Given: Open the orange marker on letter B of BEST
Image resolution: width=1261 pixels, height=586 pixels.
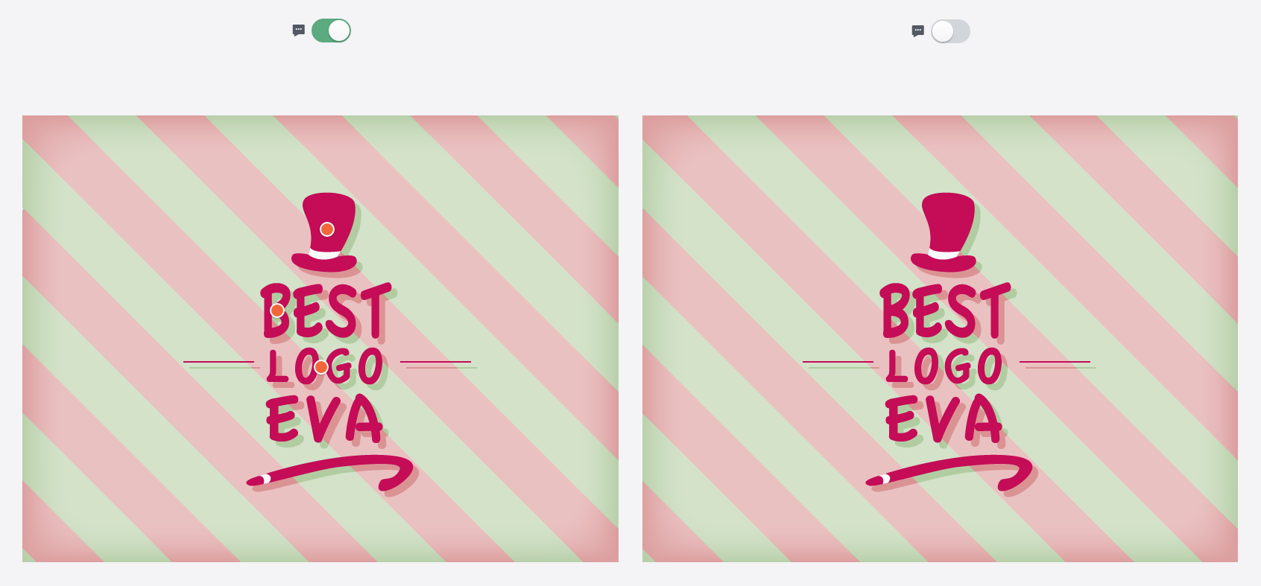Looking at the screenshot, I should [277, 310].
